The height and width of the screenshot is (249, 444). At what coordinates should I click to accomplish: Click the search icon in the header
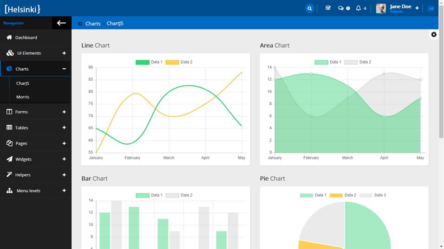coord(309,8)
